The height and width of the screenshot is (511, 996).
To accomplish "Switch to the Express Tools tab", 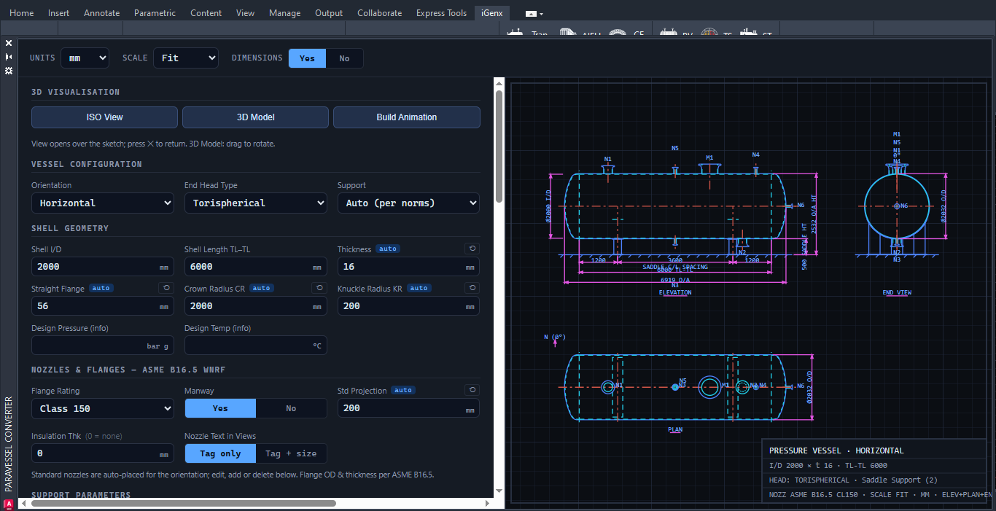I will (441, 13).
